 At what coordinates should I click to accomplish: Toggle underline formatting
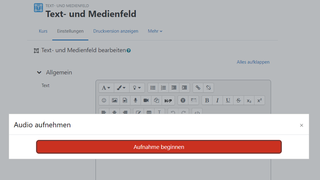(x=228, y=101)
